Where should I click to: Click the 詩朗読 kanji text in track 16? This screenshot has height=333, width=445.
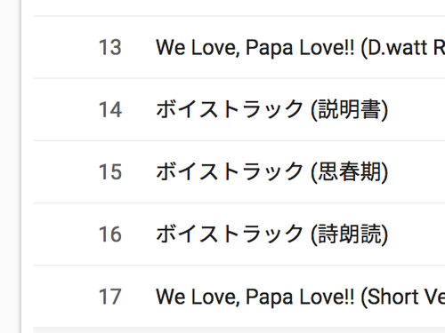point(350,234)
